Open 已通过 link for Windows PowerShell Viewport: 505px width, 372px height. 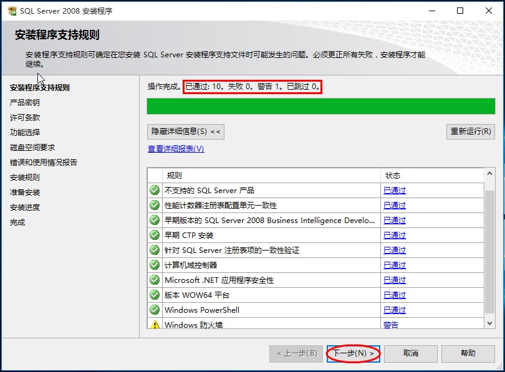click(395, 310)
